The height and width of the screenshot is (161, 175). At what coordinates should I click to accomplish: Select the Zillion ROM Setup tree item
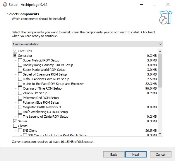pyautogui.click(x=35, y=93)
